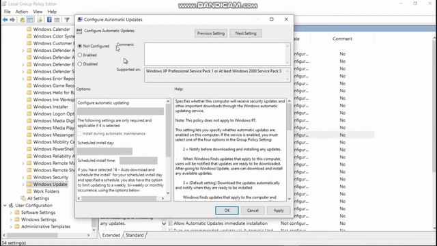Expand the Windows Remote Management tree node
This screenshot has height=246, width=437.
23,163
